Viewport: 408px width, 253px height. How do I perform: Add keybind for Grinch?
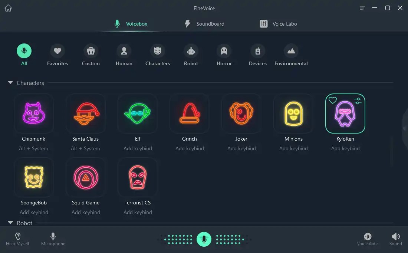190,149
